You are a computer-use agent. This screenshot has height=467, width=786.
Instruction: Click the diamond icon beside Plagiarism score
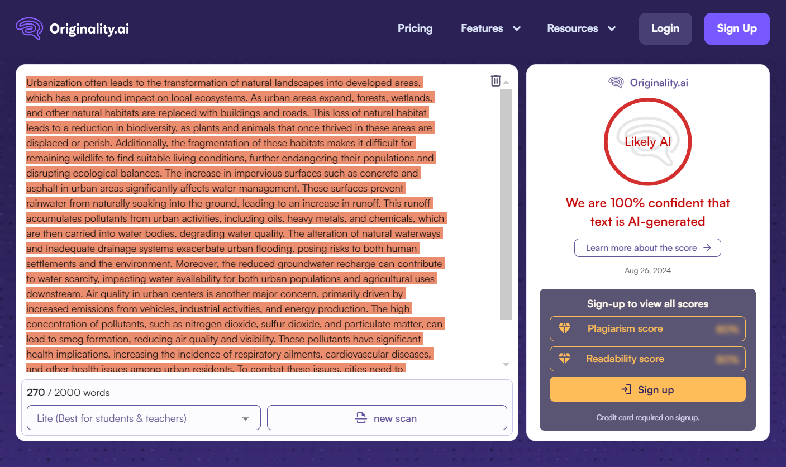[564, 328]
